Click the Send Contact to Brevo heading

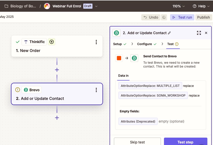(160, 56)
